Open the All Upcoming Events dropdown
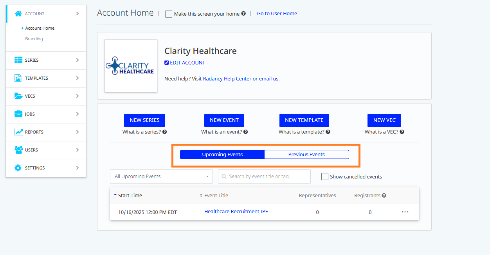Screen dimensions: 490x255 (161, 177)
